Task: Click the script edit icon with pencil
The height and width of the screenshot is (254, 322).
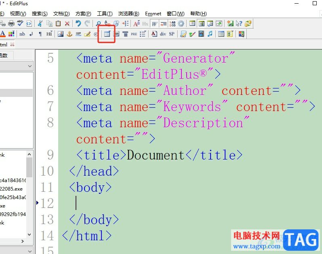Action: [x=183, y=34]
